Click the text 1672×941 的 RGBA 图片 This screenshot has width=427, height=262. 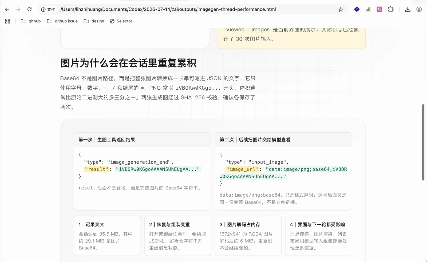click(246, 234)
